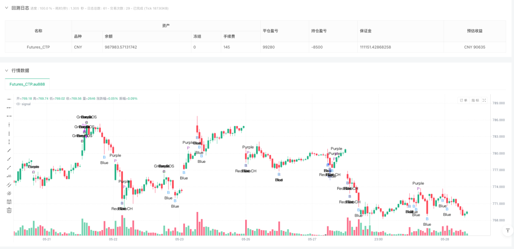The image size is (514, 249).
Task: Select the price line tool with 123 label
Action: (x=9, y=176)
